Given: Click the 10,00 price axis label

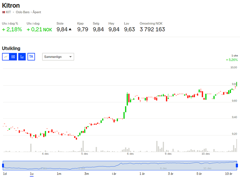Looking at the screenshot, I should pyautogui.click(x=234, y=68).
